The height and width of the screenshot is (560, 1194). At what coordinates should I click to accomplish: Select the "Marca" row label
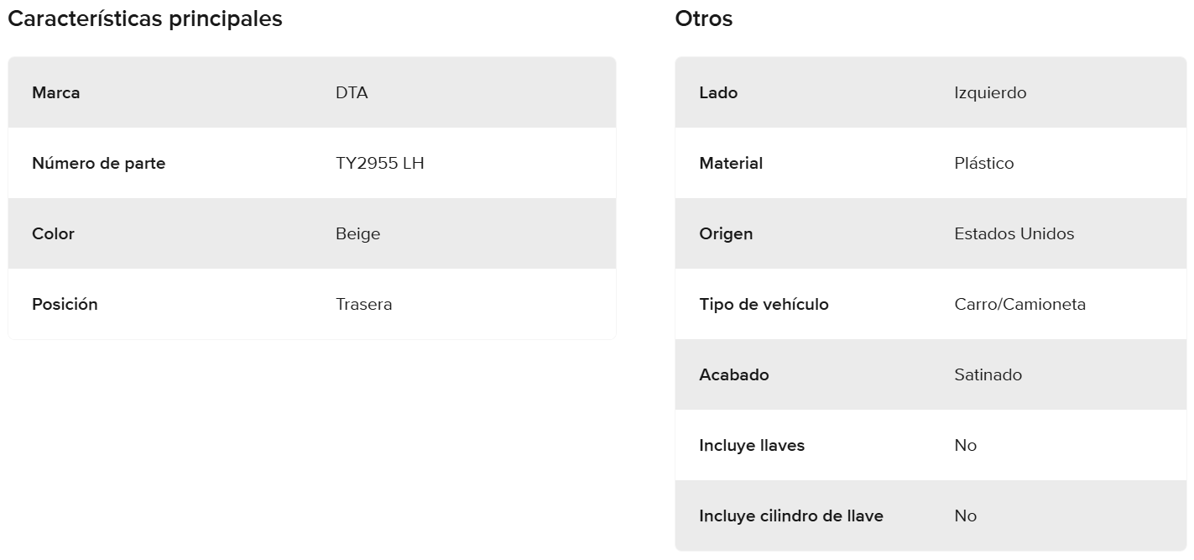[56, 93]
